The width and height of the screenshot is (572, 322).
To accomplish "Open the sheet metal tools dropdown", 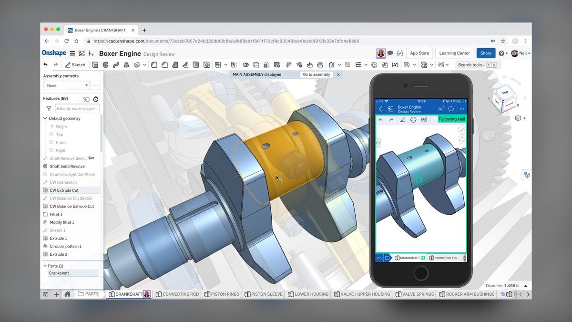I will click(431, 65).
